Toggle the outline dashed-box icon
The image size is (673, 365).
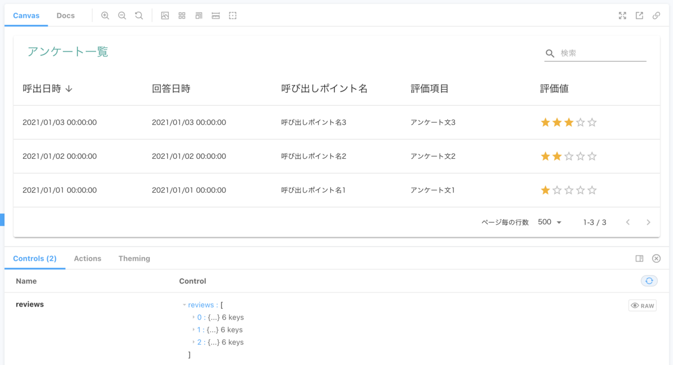[233, 16]
